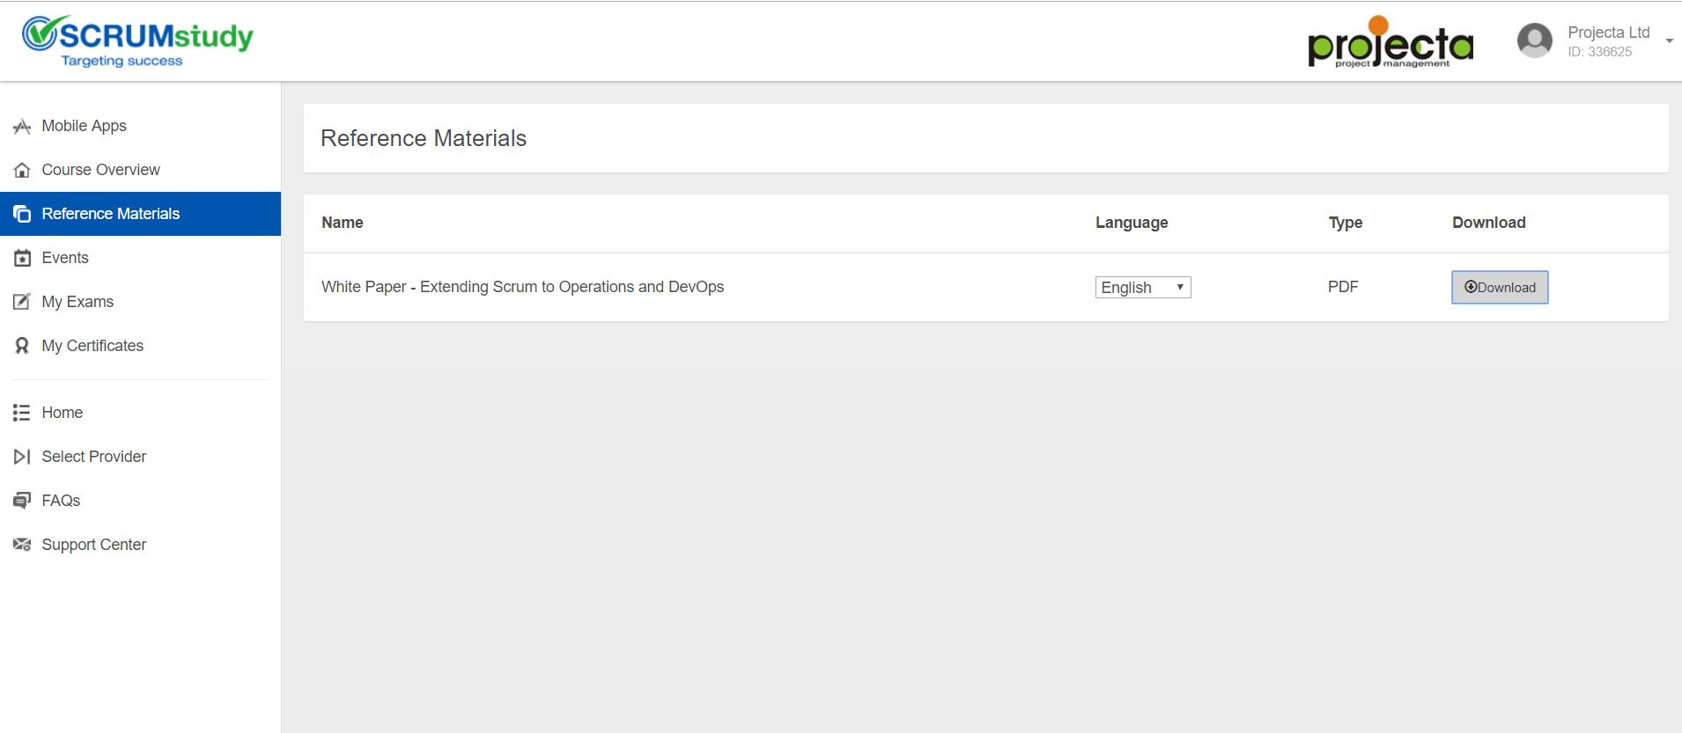
Task: Click the Projecta Ltd account name
Action: tap(1608, 33)
